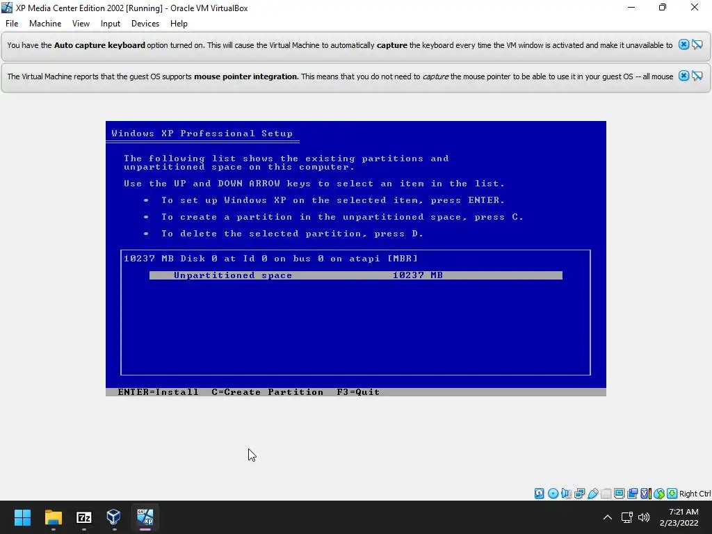Click the optical disk status icon

[553, 493]
